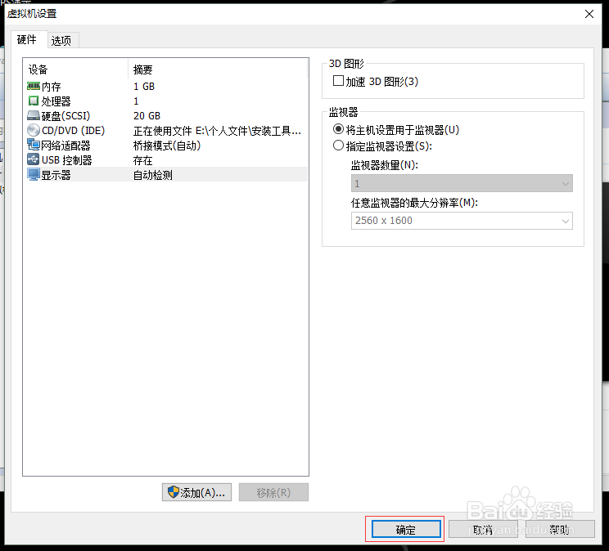The height and width of the screenshot is (551, 609).
Task: Switch to the 选项 tab
Action: (61, 40)
